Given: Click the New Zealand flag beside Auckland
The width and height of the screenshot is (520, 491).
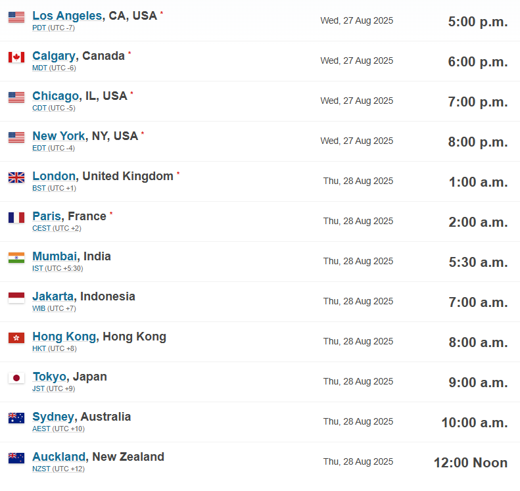Looking at the screenshot, I should 16,459.
